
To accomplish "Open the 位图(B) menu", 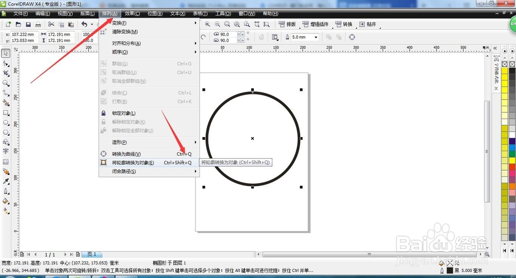I will pyautogui.click(x=155, y=13).
